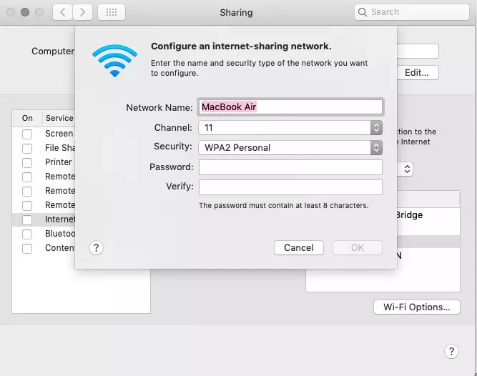Click the Network Name field

click(290, 107)
